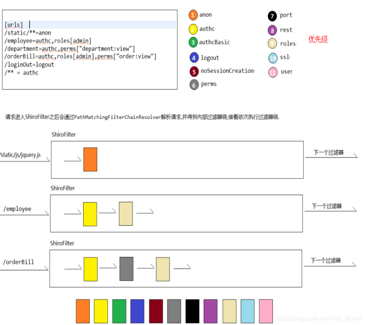This screenshot has width=365, height=325.
Task: Click the anon legend label
Action: (206, 15)
